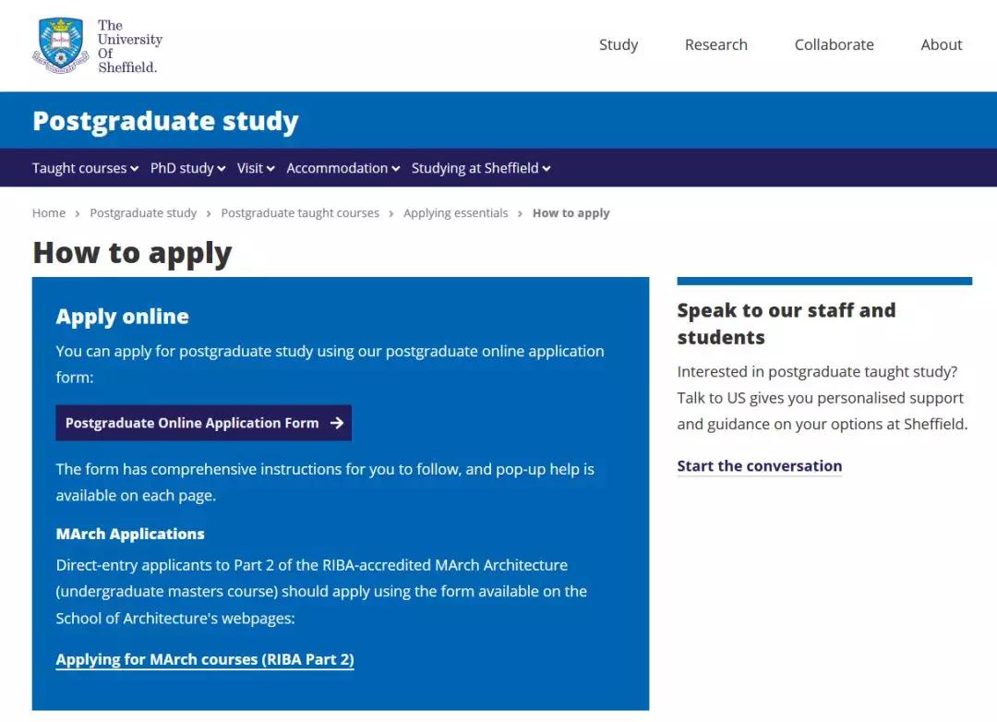
Task: Open the About navigation item
Action: coord(942,44)
